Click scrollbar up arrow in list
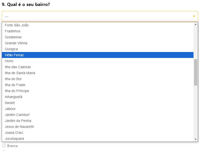199x151 pixels. (196, 24)
